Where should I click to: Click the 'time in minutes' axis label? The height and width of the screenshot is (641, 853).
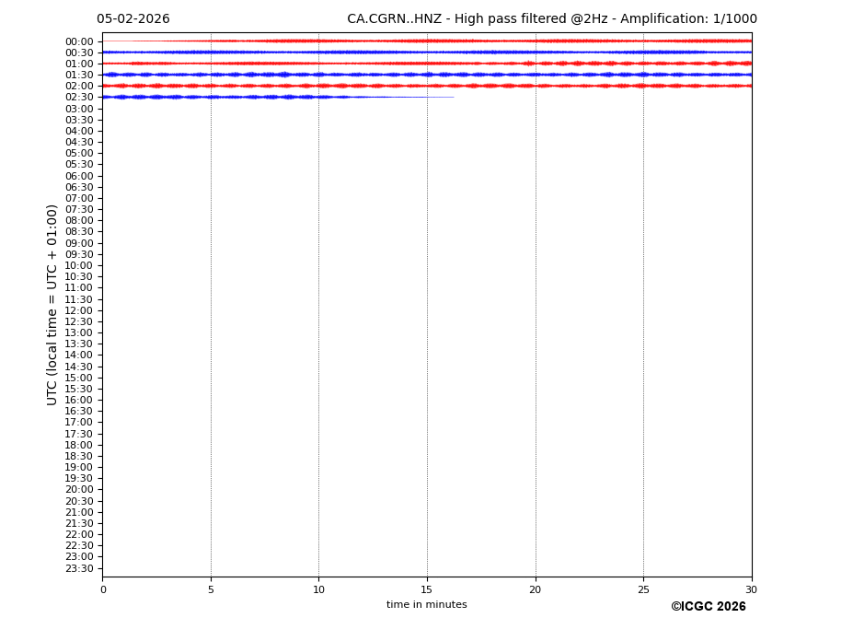(426, 605)
